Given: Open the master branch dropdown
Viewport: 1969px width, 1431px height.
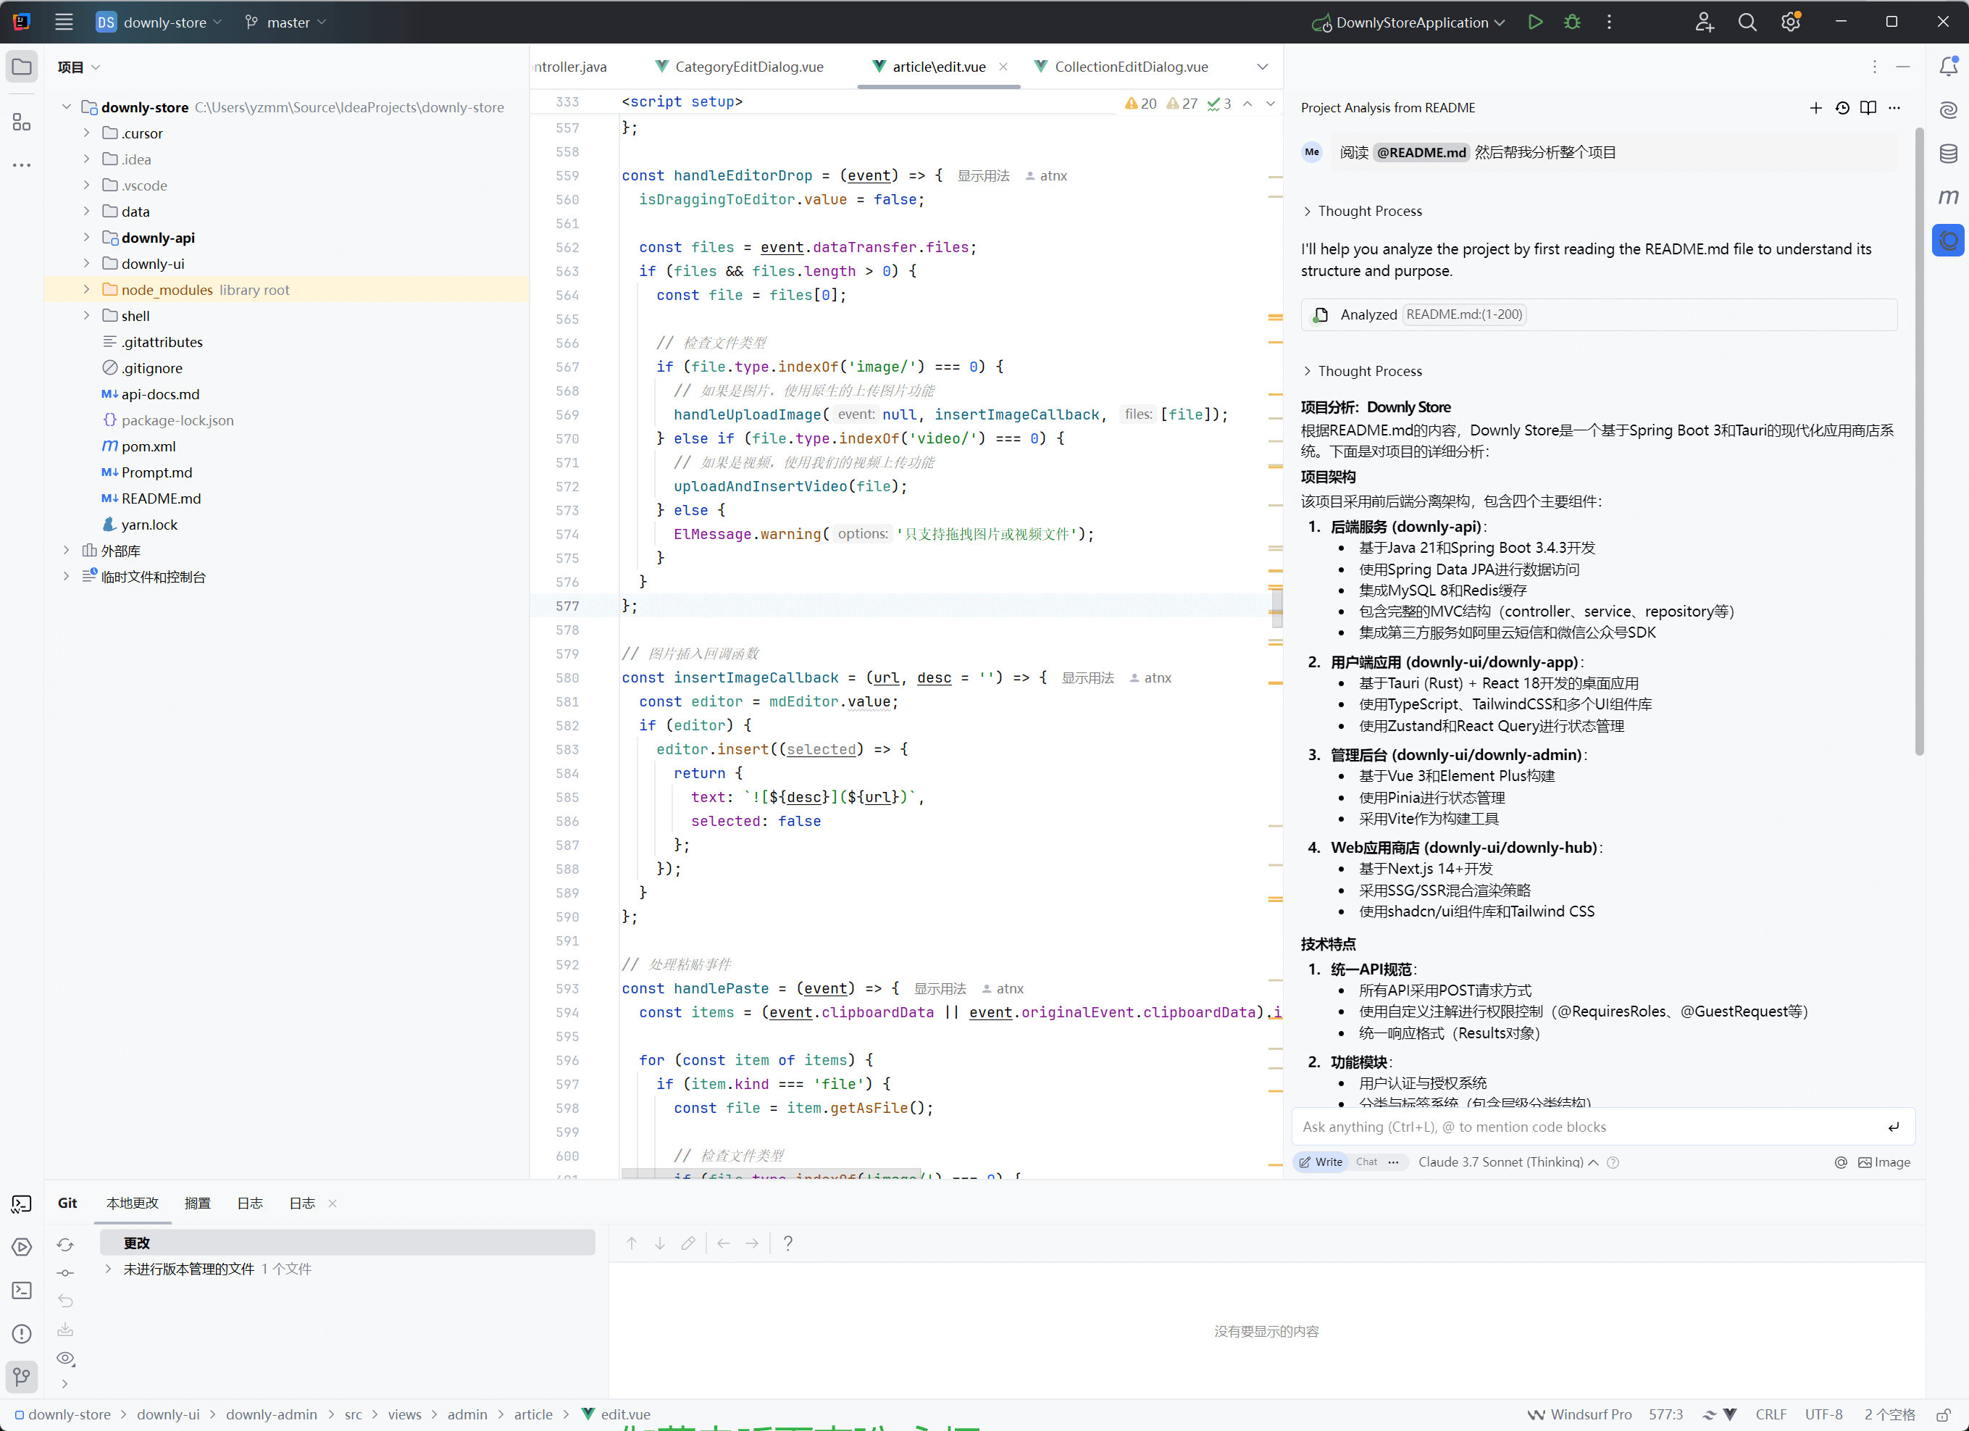Looking at the screenshot, I should [285, 22].
